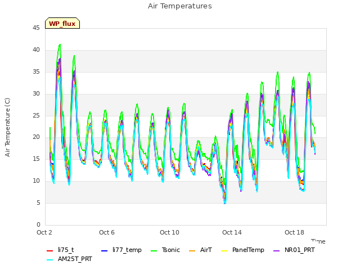
Task: Click the highest Tsonic peak near 41 degrees
Action: tap(60, 44)
